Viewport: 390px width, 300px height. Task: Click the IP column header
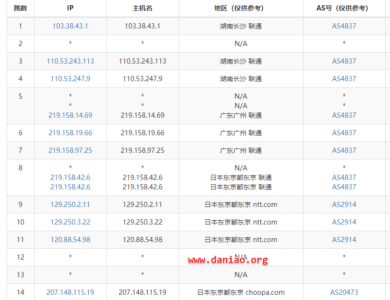[x=70, y=8]
